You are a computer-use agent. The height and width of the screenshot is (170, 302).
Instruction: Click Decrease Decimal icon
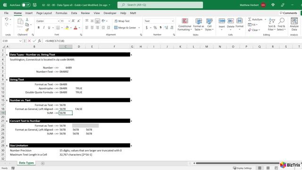[x=172, y=28]
